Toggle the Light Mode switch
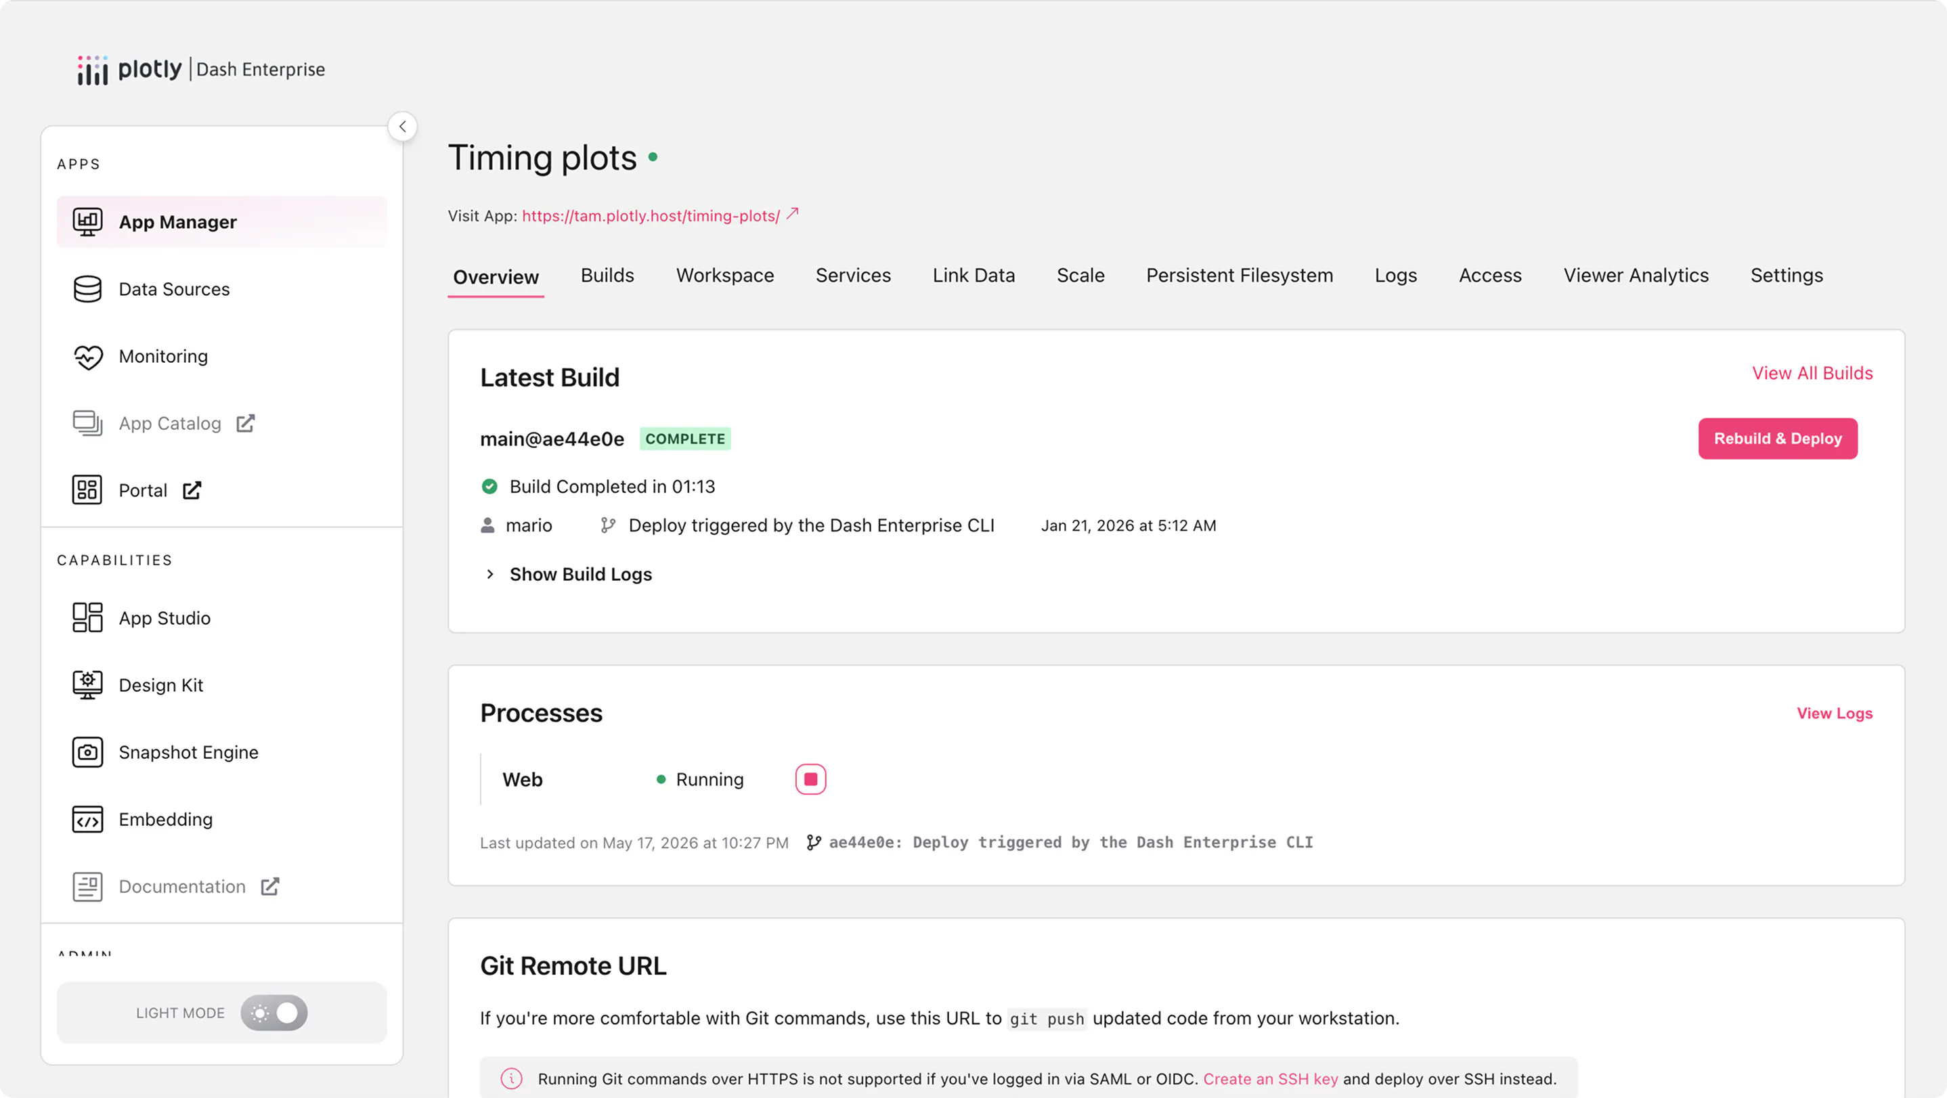 tap(274, 1013)
